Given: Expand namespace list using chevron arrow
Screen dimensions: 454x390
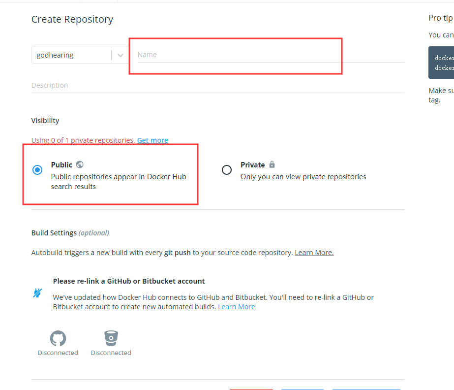Looking at the screenshot, I should pyautogui.click(x=120, y=55).
